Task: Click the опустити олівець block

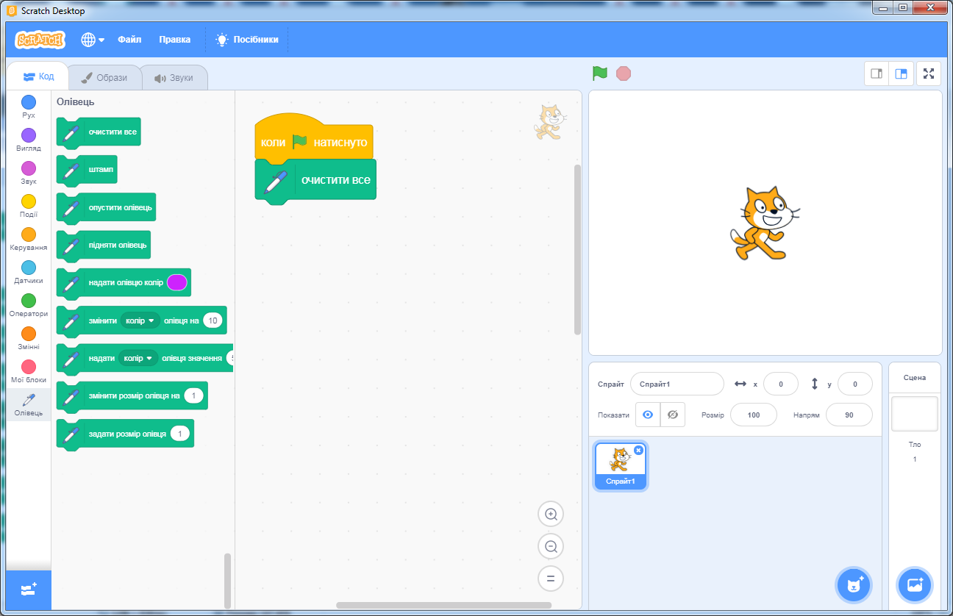Action: [106, 208]
